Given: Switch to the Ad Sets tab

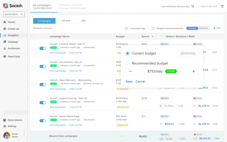Looking at the screenshot, I should [66, 21].
